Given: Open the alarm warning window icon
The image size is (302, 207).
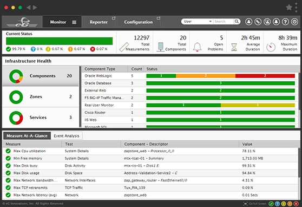Looking at the screenshot, I should coord(267,22).
